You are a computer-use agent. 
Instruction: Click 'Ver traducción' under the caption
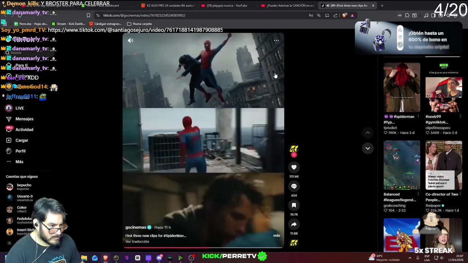point(137,241)
